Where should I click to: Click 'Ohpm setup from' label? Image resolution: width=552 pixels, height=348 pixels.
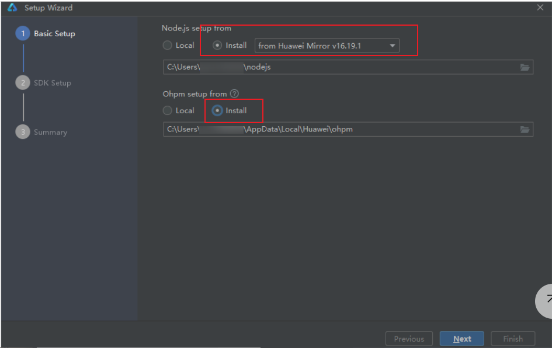(195, 94)
